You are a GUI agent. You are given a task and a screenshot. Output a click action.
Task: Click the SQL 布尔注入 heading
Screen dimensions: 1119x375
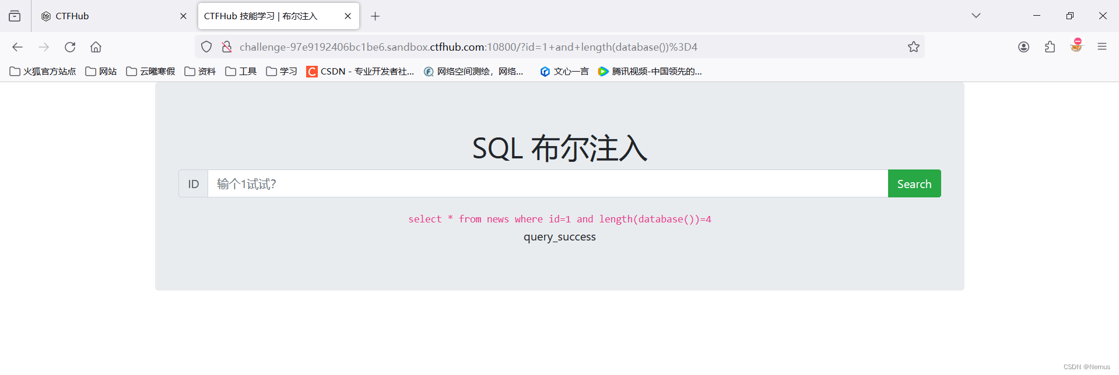(560, 148)
